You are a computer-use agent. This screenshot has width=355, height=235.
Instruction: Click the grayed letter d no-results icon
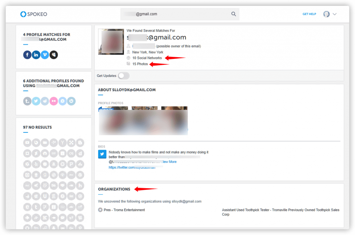pos(80,153)
